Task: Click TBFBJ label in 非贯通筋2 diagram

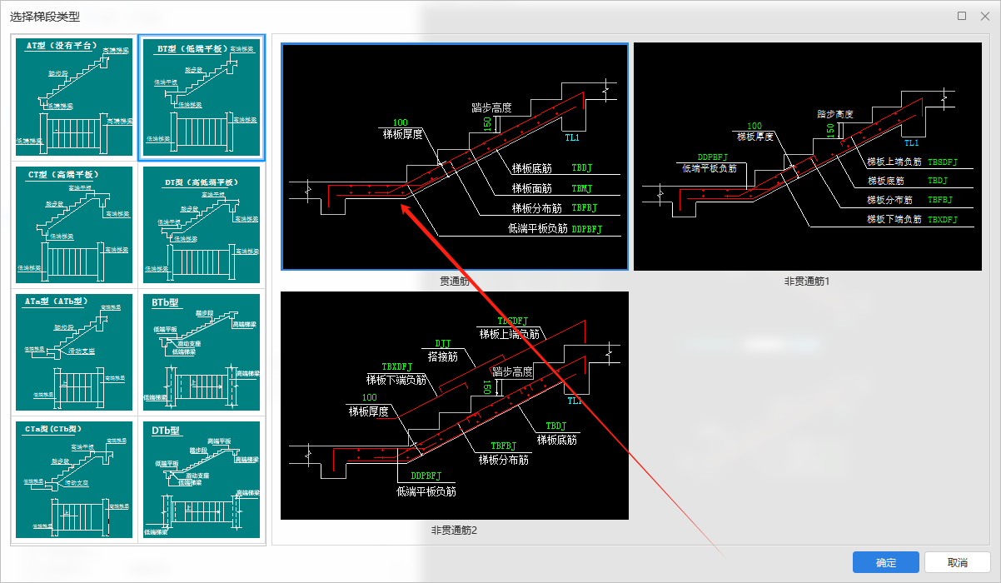Action: click(503, 446)
